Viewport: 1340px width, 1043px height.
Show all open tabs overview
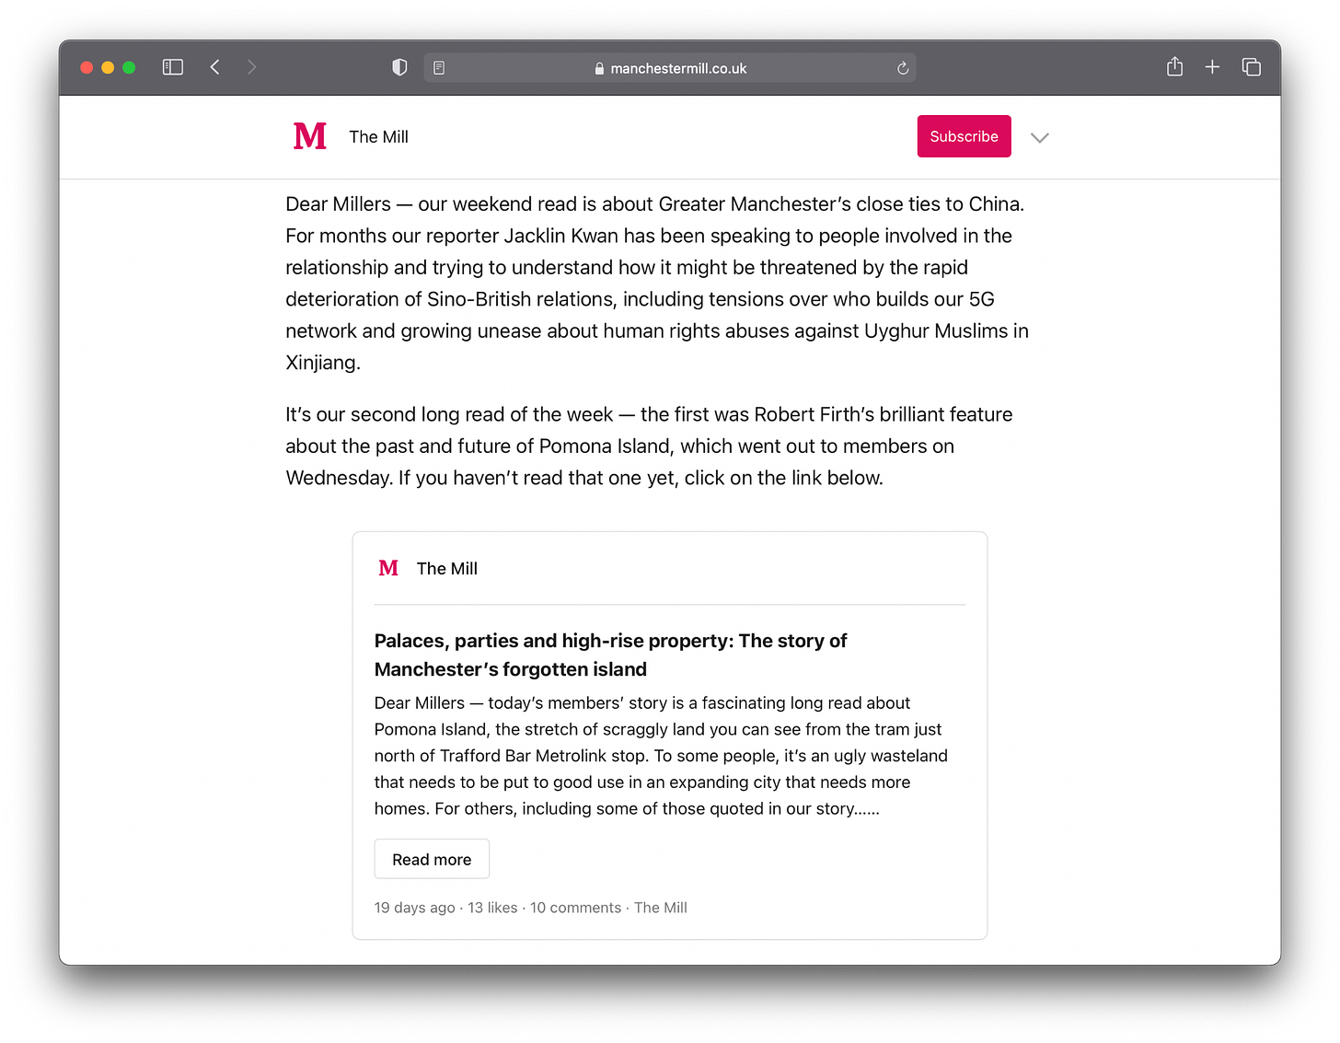(x=1252, y=66)
